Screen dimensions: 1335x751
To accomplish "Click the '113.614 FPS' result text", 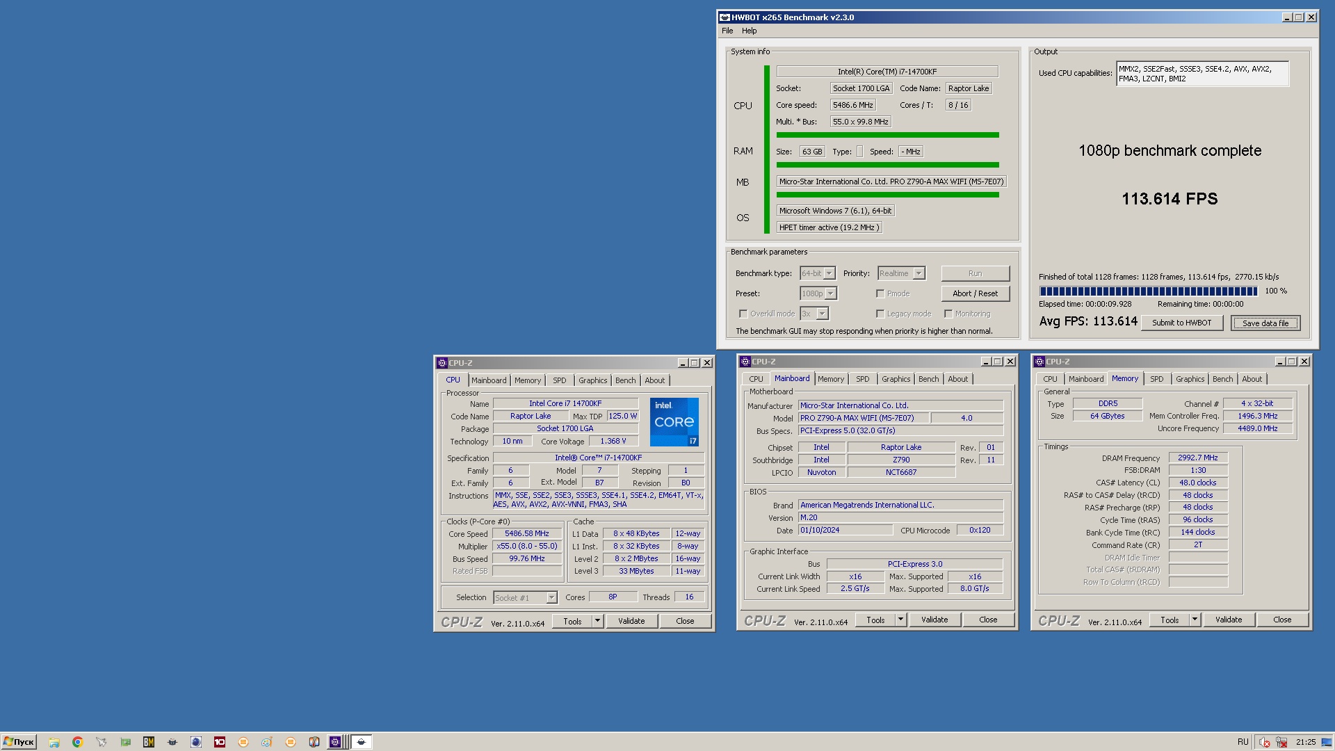I will [x=1170, y=199].
